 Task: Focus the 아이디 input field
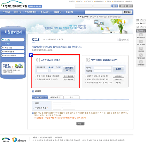click(x=103, y=68)
